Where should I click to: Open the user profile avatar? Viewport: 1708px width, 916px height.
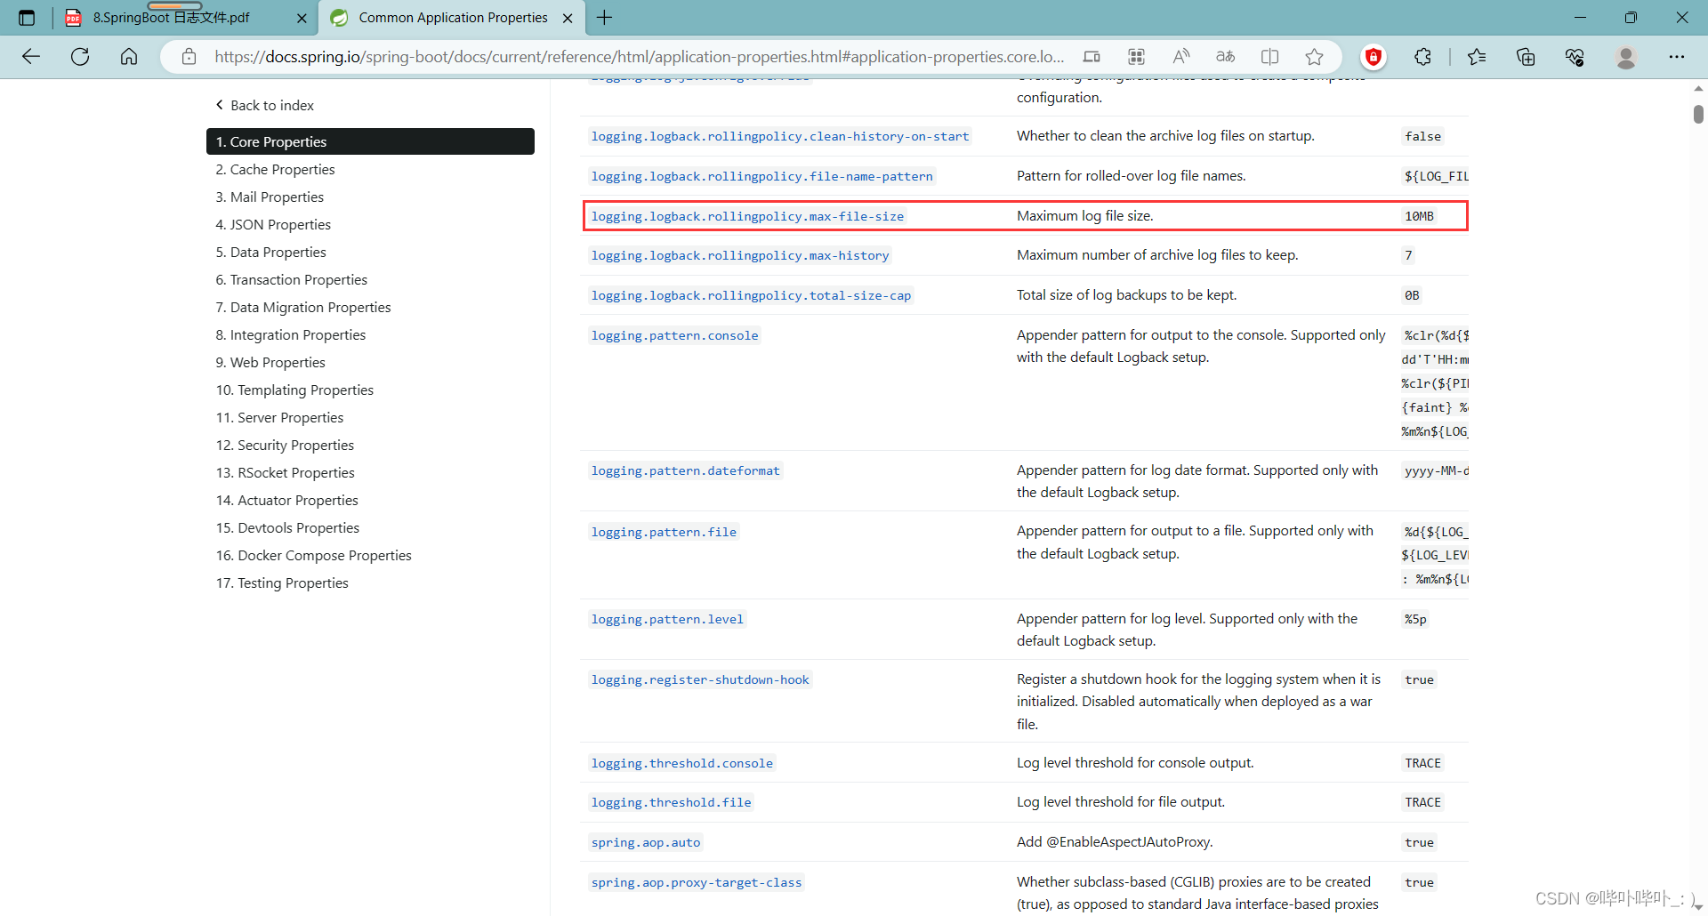click(1626, 57)
